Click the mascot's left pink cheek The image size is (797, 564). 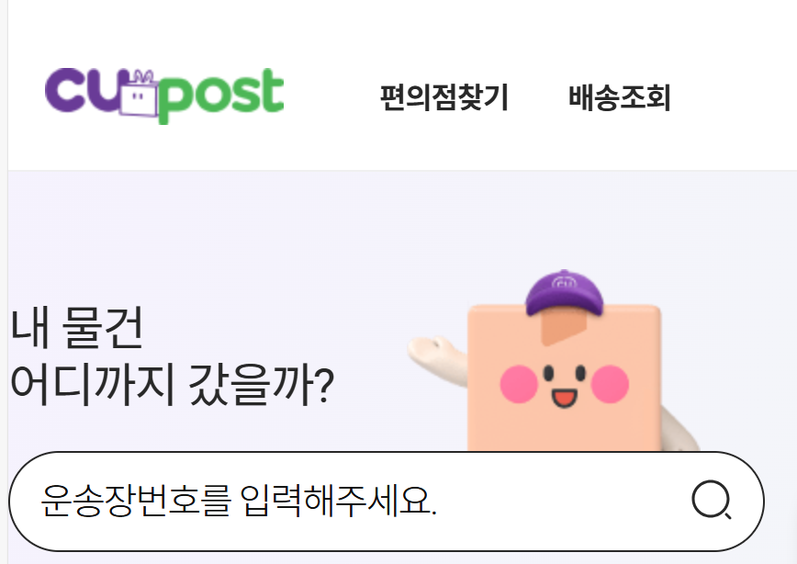point(519,384)
